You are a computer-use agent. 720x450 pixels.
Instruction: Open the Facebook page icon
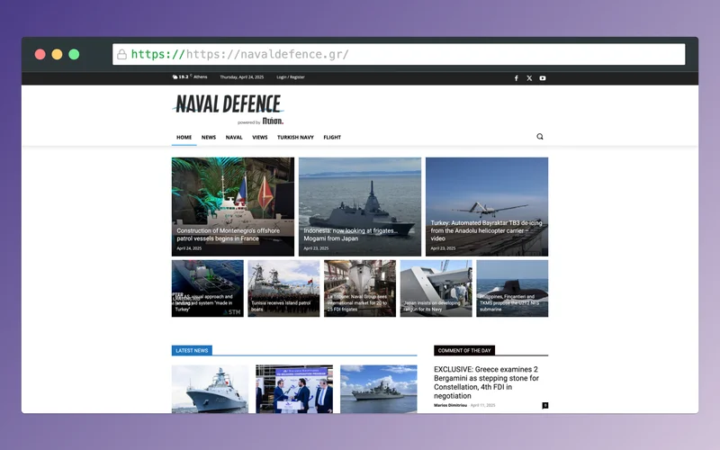click(x=517, y=78)
